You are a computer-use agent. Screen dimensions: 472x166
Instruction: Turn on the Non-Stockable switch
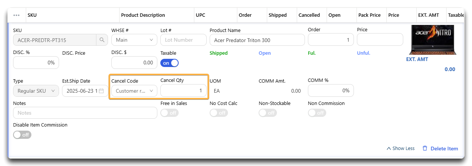[x=268, y=113]
